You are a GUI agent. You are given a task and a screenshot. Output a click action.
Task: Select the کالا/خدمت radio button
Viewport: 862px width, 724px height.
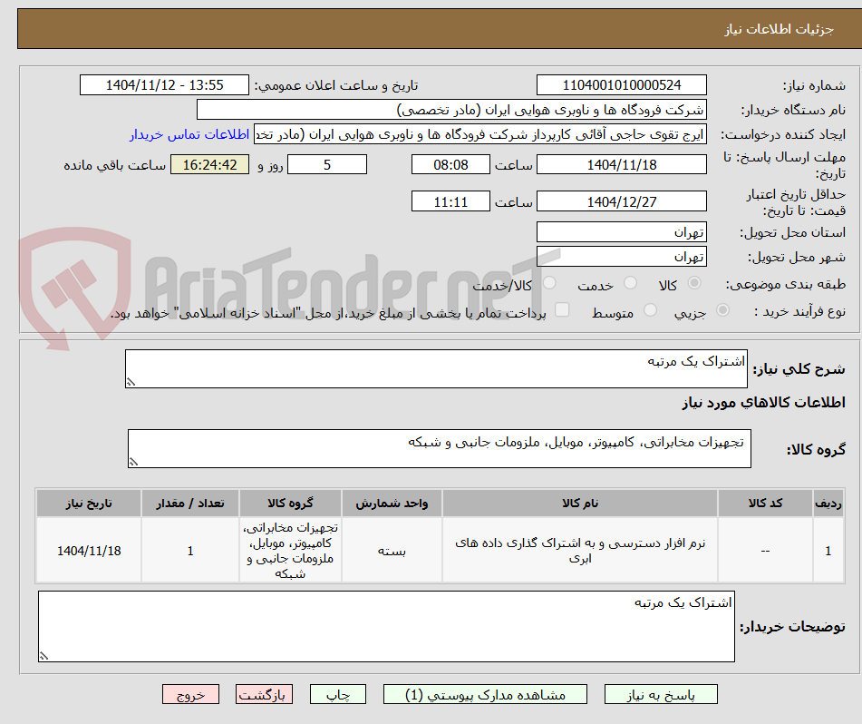tap(549, 283)
